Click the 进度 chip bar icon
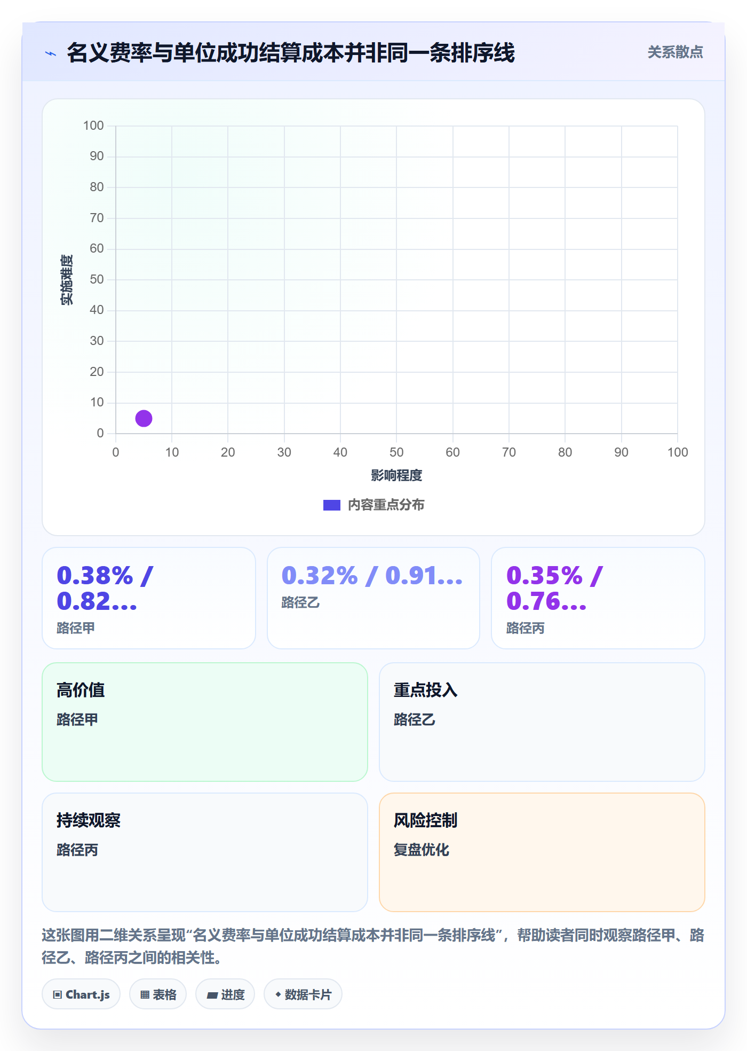This screenshot has width=747, height=1051. pyautogui.click(x=212, y=995)
